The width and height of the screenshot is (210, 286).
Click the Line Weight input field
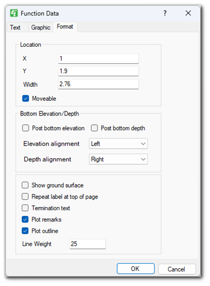pos(88,244)
